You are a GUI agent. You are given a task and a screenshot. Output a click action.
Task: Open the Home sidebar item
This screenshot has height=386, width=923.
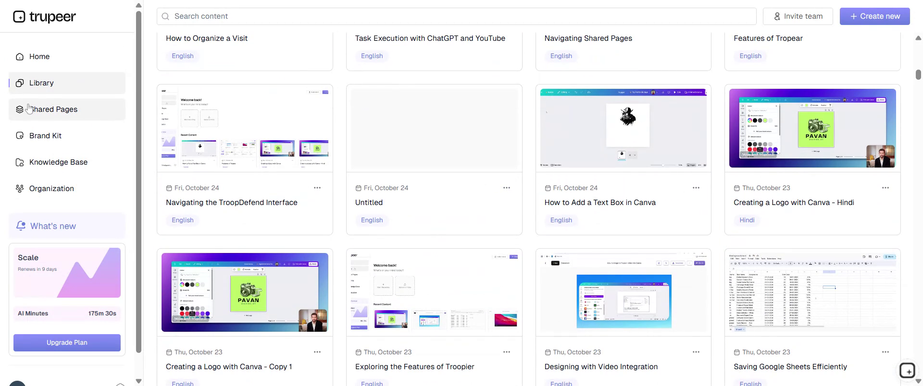tap(67, 57)
